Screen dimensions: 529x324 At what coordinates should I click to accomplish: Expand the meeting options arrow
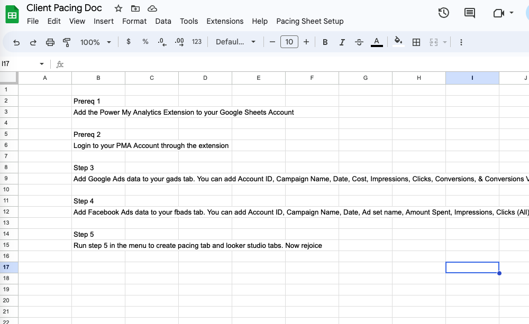(x=512, y=13)
